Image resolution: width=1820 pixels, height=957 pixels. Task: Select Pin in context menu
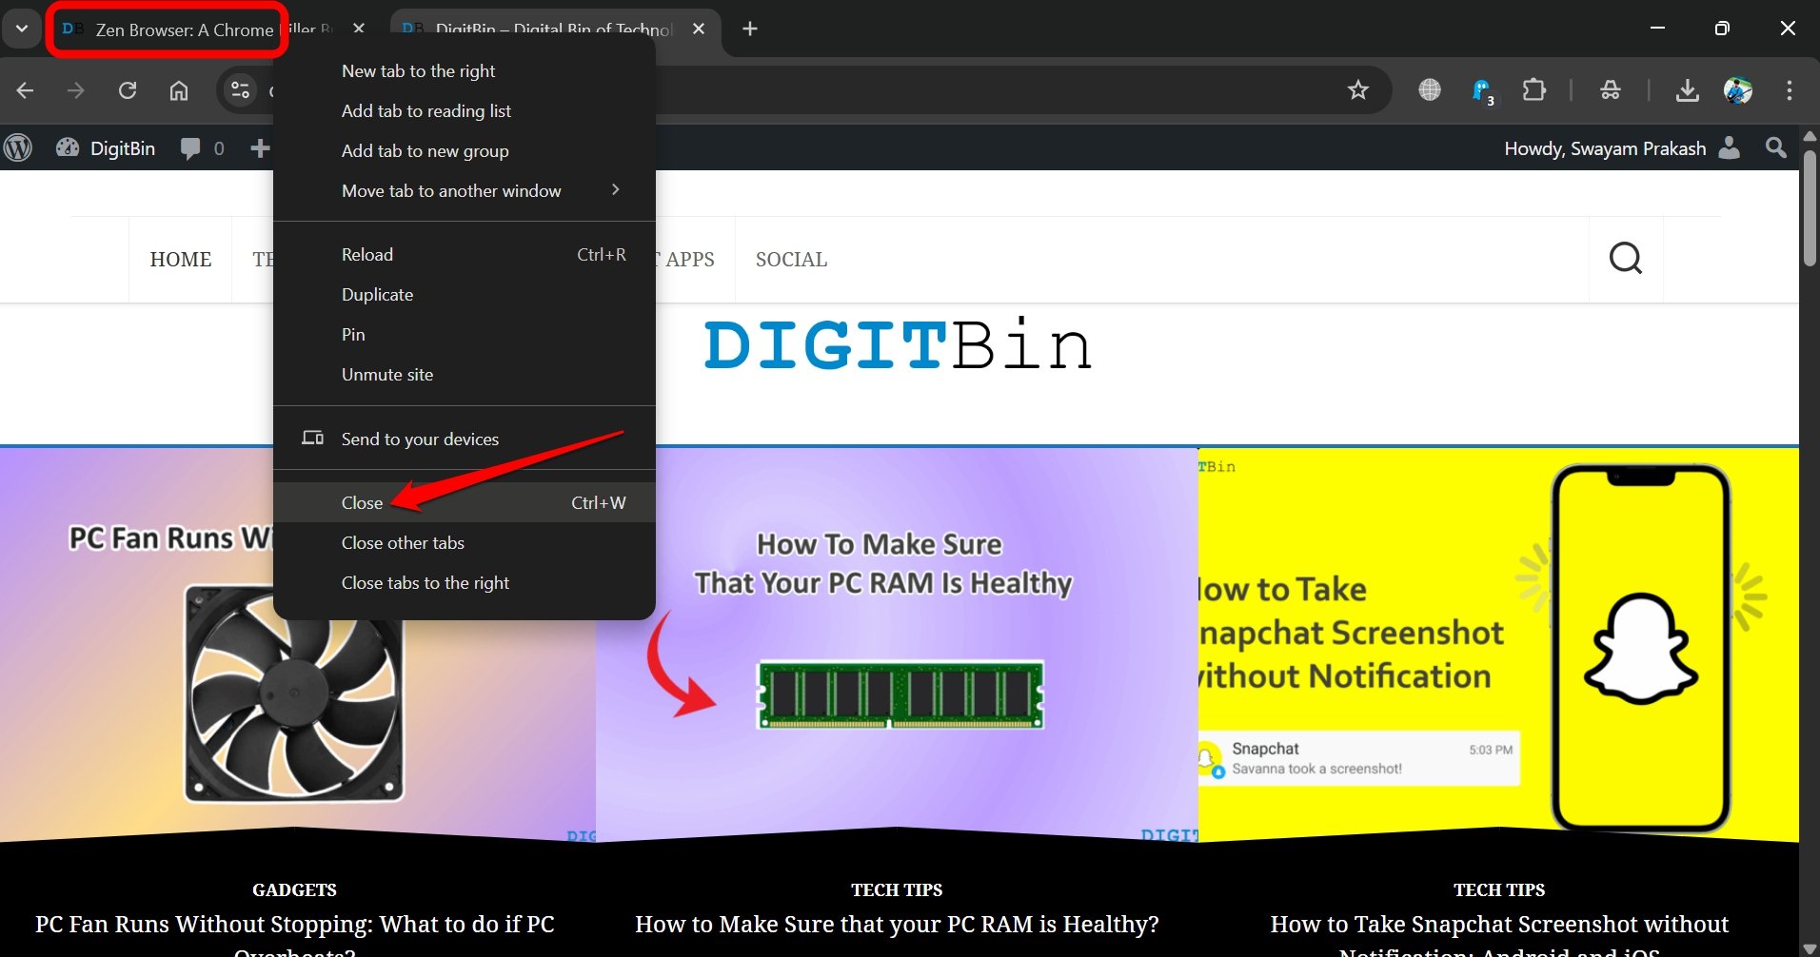tap(465, 335)
